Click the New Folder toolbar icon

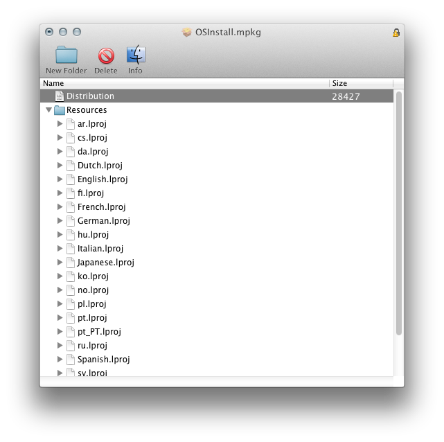pyautogui.click(x=66, y=54)
